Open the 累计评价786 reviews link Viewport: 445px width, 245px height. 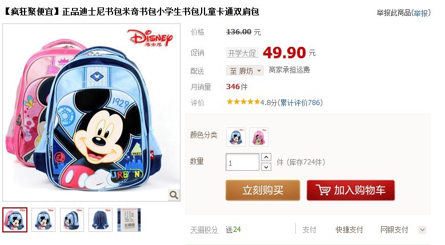tap(300, 103)
